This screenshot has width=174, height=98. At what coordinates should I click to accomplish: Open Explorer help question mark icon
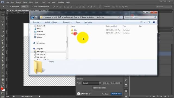[154, 22]
